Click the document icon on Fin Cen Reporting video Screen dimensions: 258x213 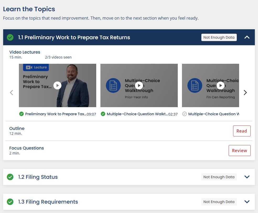pyautogui.click(x=195, y=85)
